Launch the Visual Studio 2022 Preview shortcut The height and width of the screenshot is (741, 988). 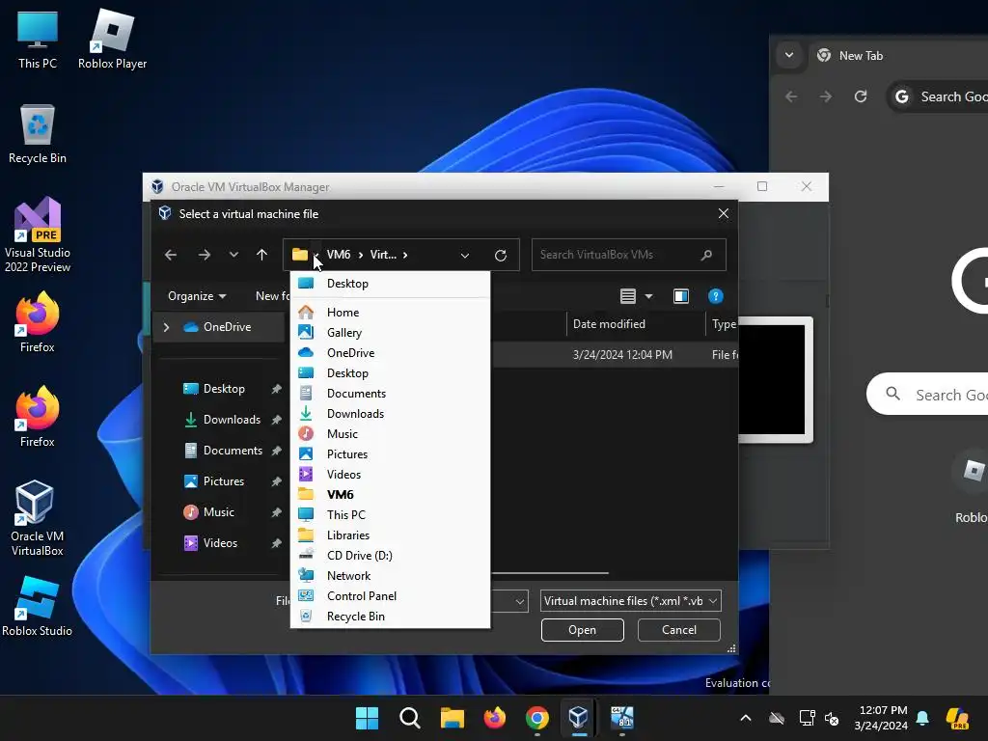coord(38,234)
